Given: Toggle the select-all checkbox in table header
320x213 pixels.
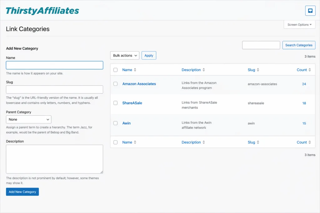Looking at the screenshot, I should tap(116, 70).
